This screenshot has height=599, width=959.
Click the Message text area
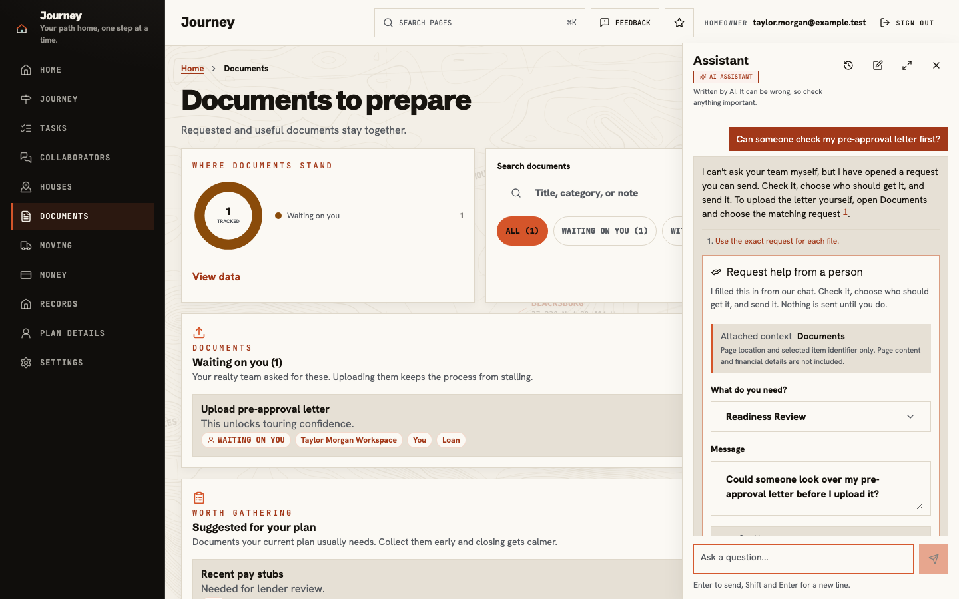point(820,489)
